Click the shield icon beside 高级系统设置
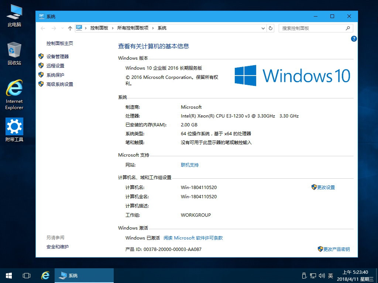This screenshot has height=283, width=378. click(x=41, y=84)
